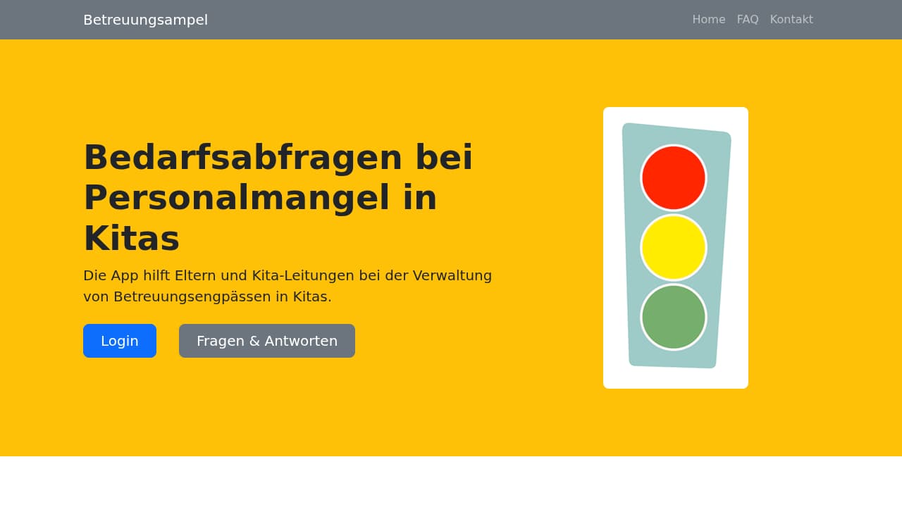The height and width of the screenshot is (507, 902).
Task: Open the Kontakt nav link
Action: [x=791, y=20]
